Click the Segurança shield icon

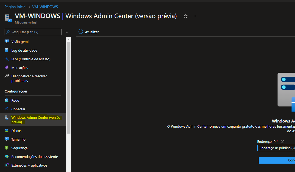click(7, 148)
